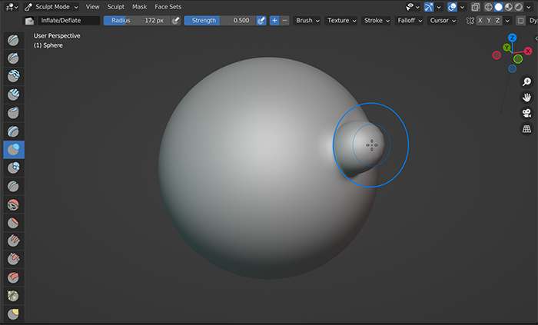Toggle camera view icon
This screenshot has width=538, height=325.
[x=526, y=114]
